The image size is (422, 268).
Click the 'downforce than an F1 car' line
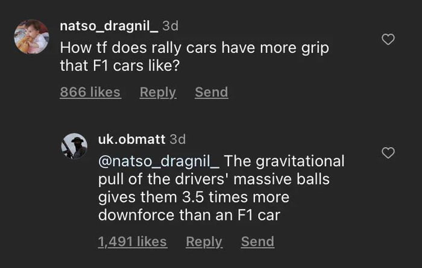click(x=189, y=216)
